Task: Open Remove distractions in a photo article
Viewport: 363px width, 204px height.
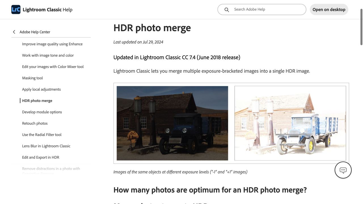Action: coord(51,171)
